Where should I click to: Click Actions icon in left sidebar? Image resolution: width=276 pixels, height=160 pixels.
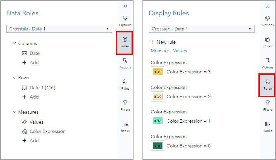[125, 63]
